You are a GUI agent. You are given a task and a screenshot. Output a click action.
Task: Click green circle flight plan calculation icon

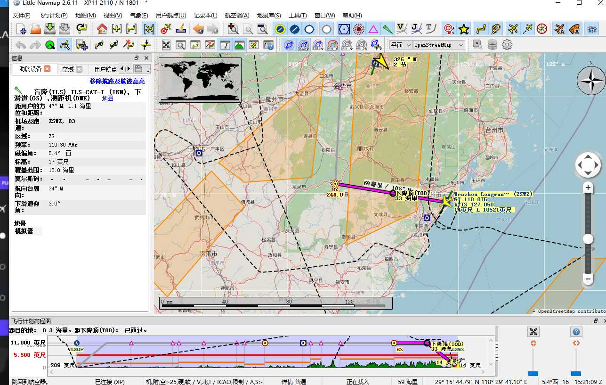50,45
